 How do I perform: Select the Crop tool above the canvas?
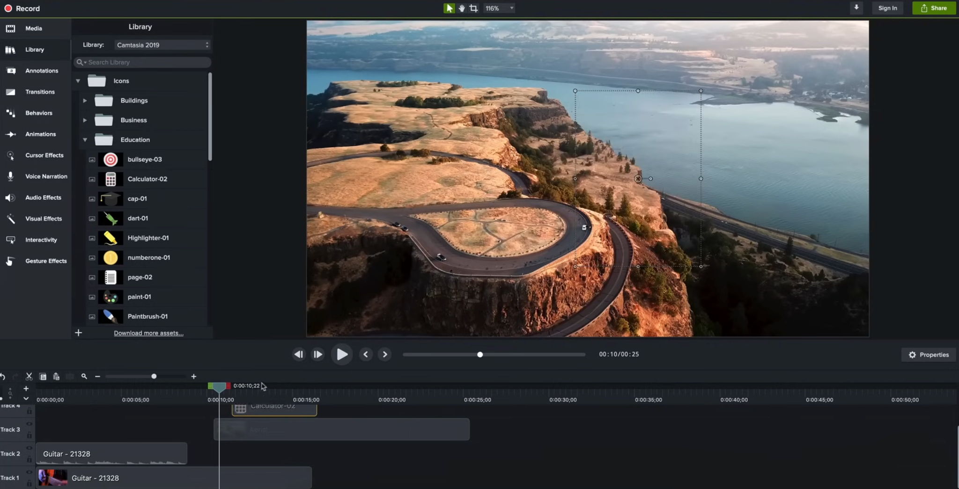[x=473, y=8]
